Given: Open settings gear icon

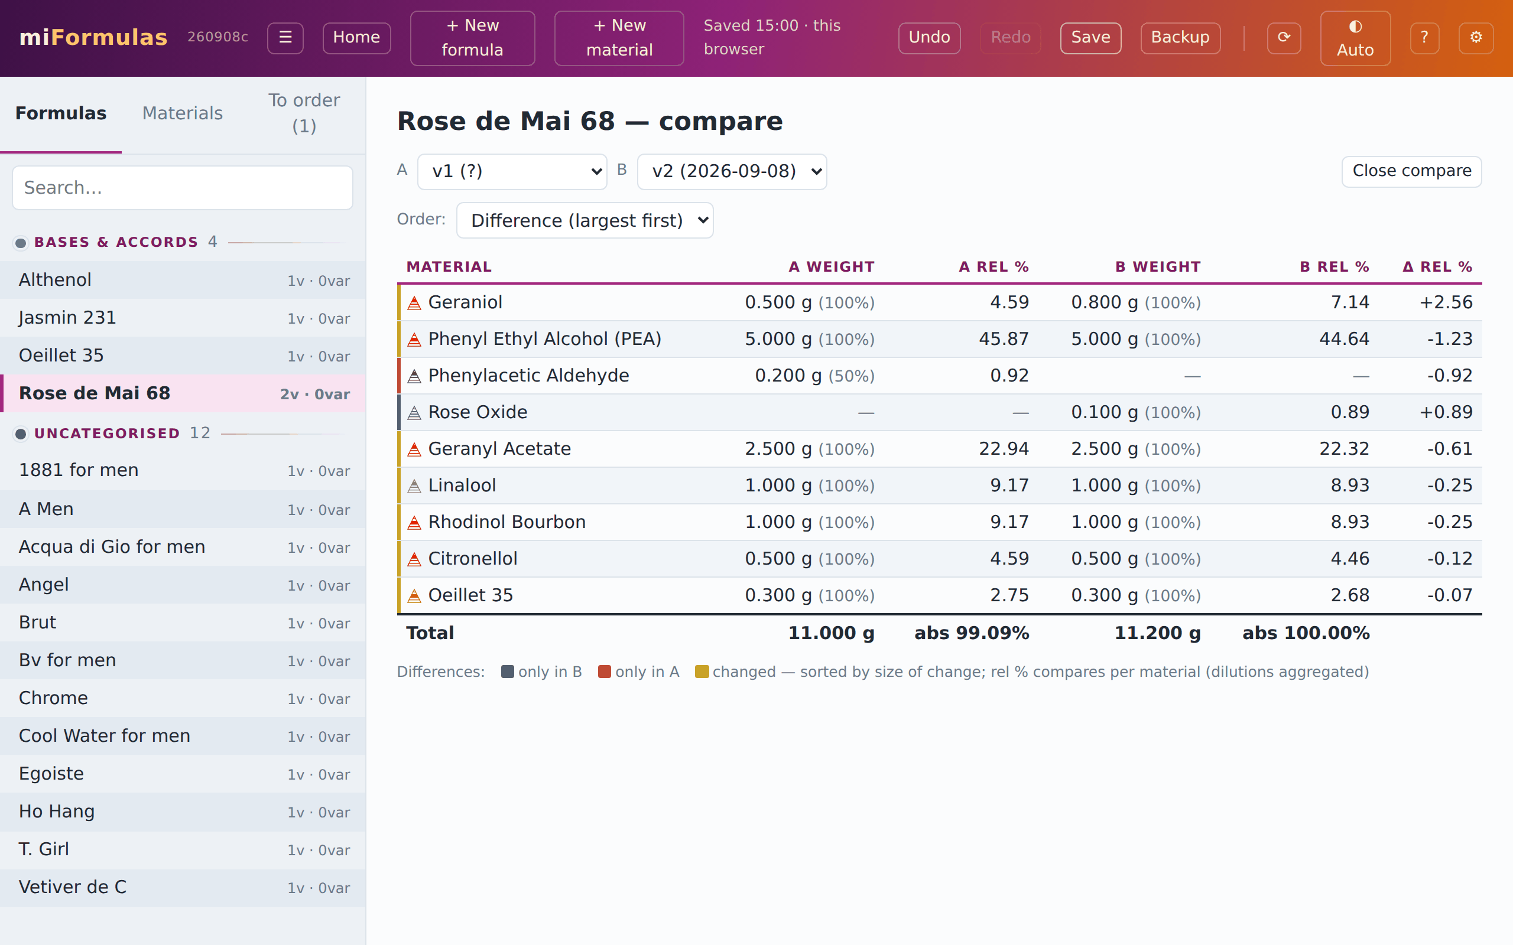Looking at the screenshot, I should [x=1476, y=37].
